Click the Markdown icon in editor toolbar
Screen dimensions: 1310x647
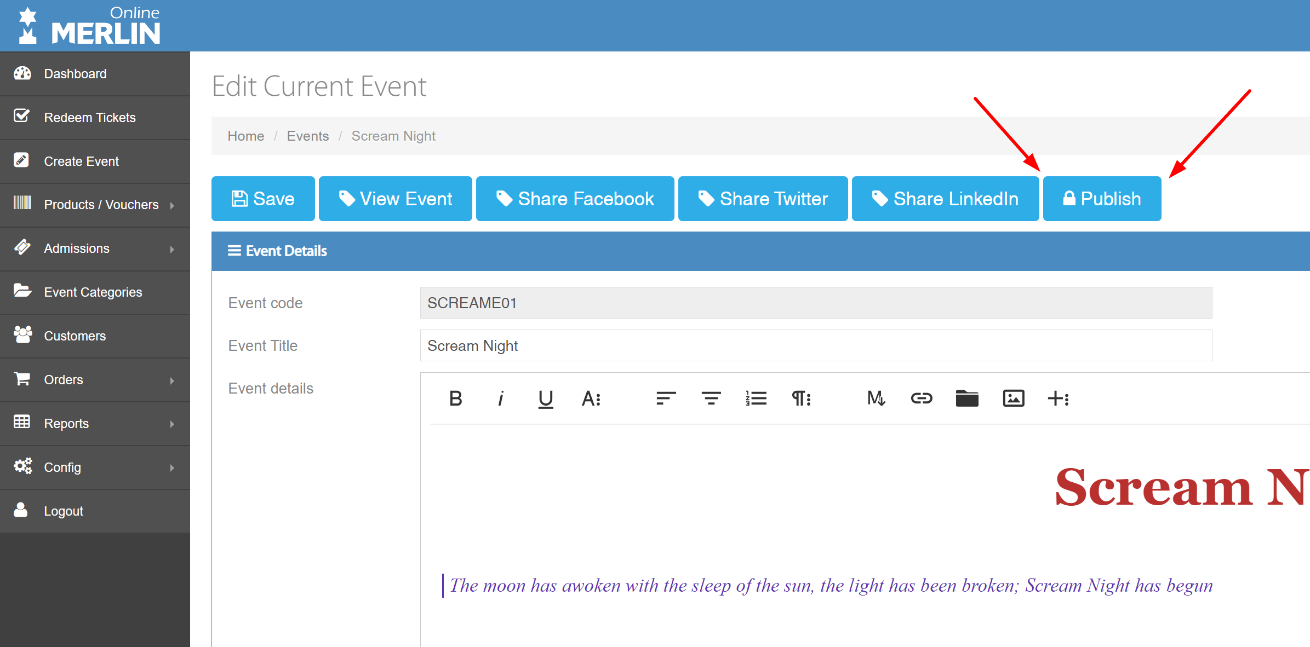876,398
